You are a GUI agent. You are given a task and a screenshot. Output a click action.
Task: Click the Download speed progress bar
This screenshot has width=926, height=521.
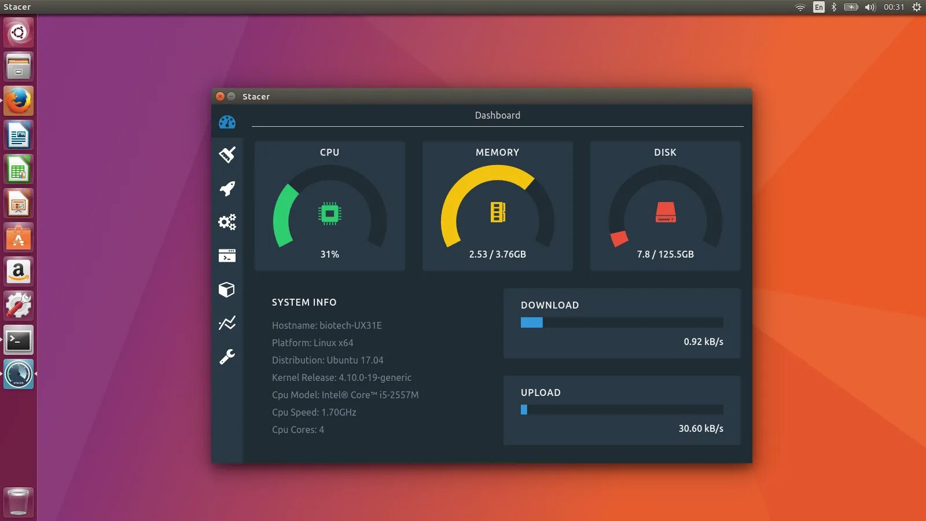(x=622, y=322)
